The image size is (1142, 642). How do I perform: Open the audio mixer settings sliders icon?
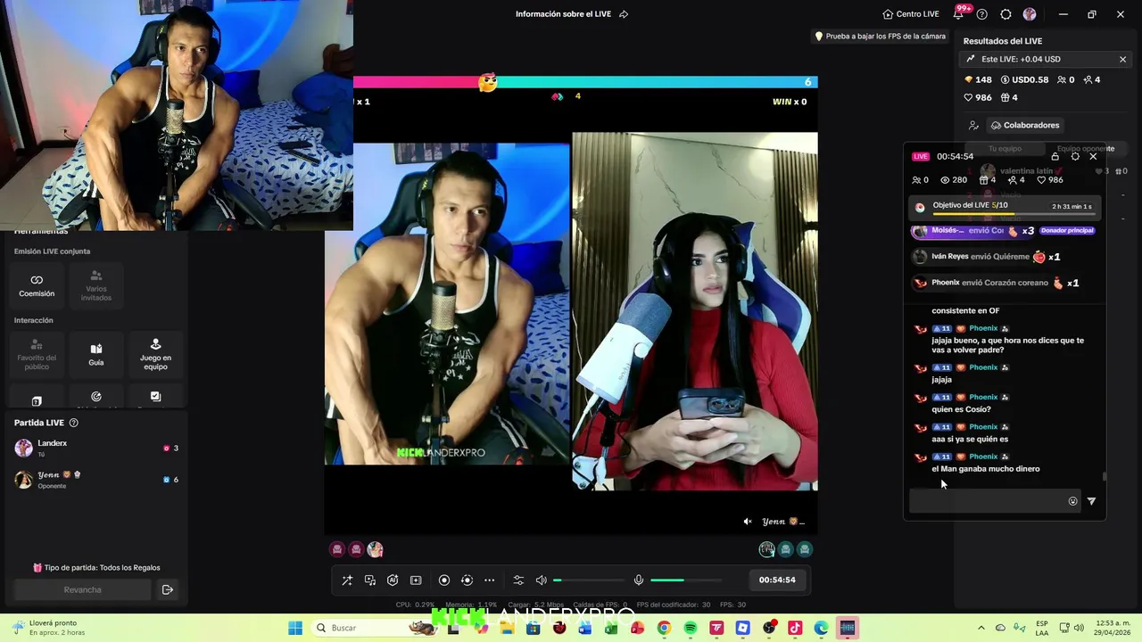click(x=518, y=580)
